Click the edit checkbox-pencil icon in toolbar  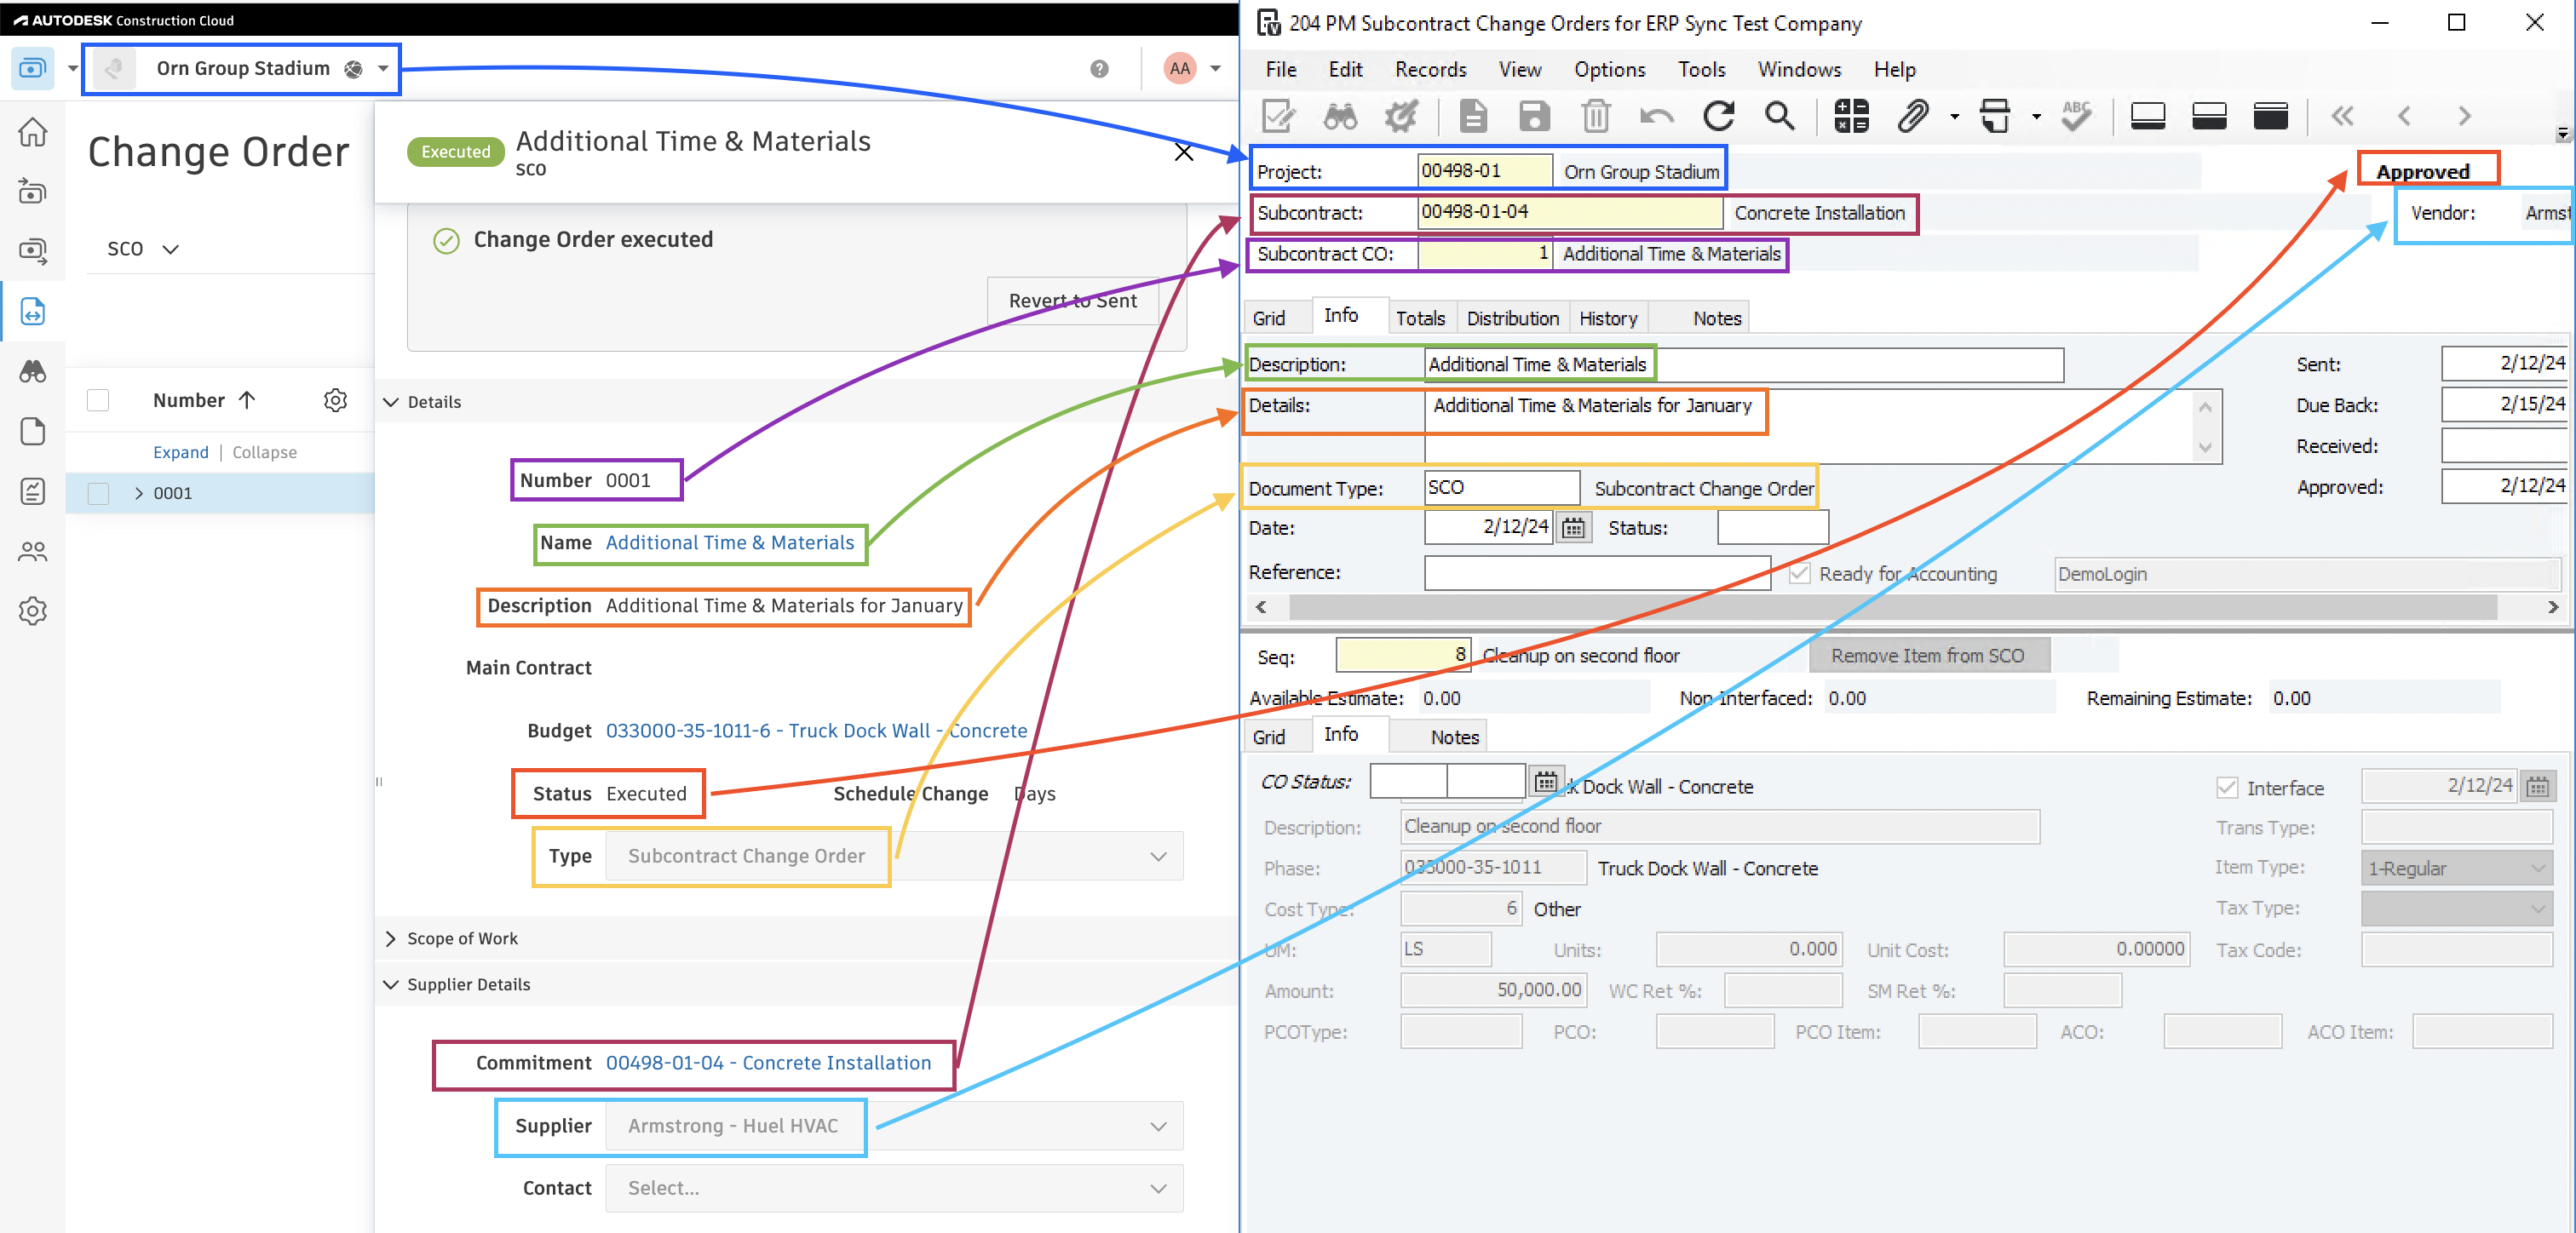[1278, 116]
